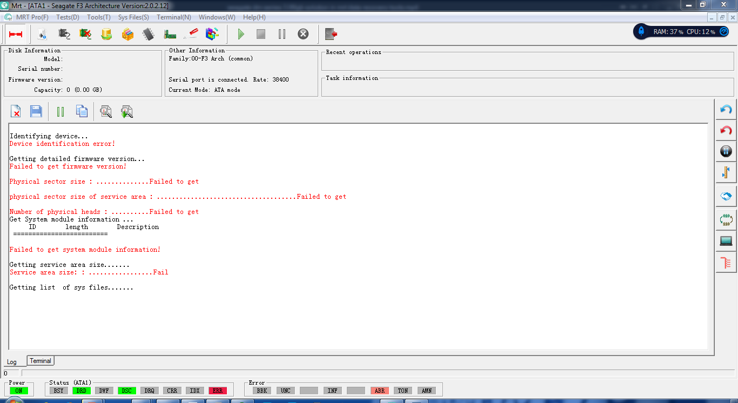Open the Terminal(N) menu

[x=174, y=17]
